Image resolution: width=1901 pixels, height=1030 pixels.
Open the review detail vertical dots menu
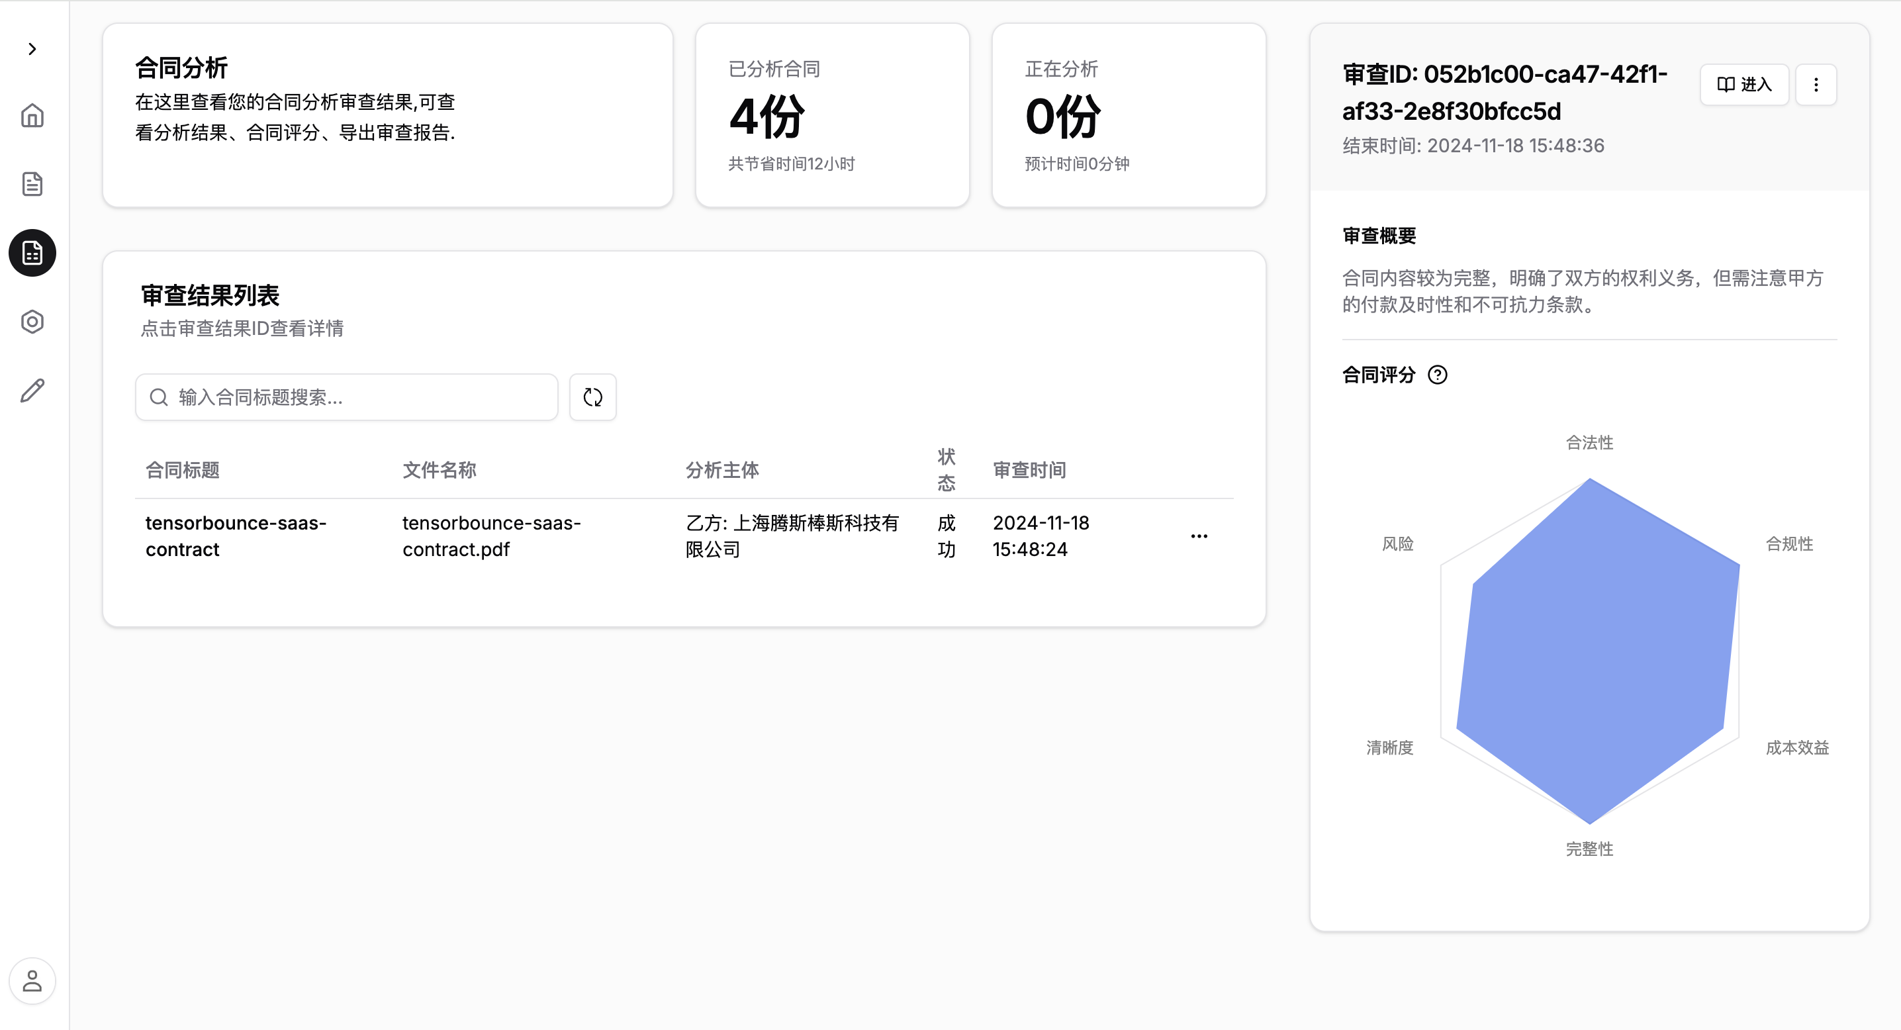(x=1816, y=85)
